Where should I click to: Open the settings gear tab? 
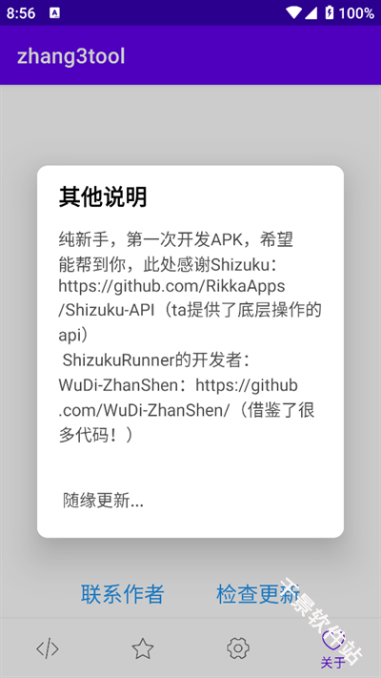point(238,648)
